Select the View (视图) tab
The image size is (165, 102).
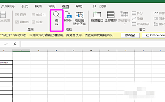(x=65, y=6)
